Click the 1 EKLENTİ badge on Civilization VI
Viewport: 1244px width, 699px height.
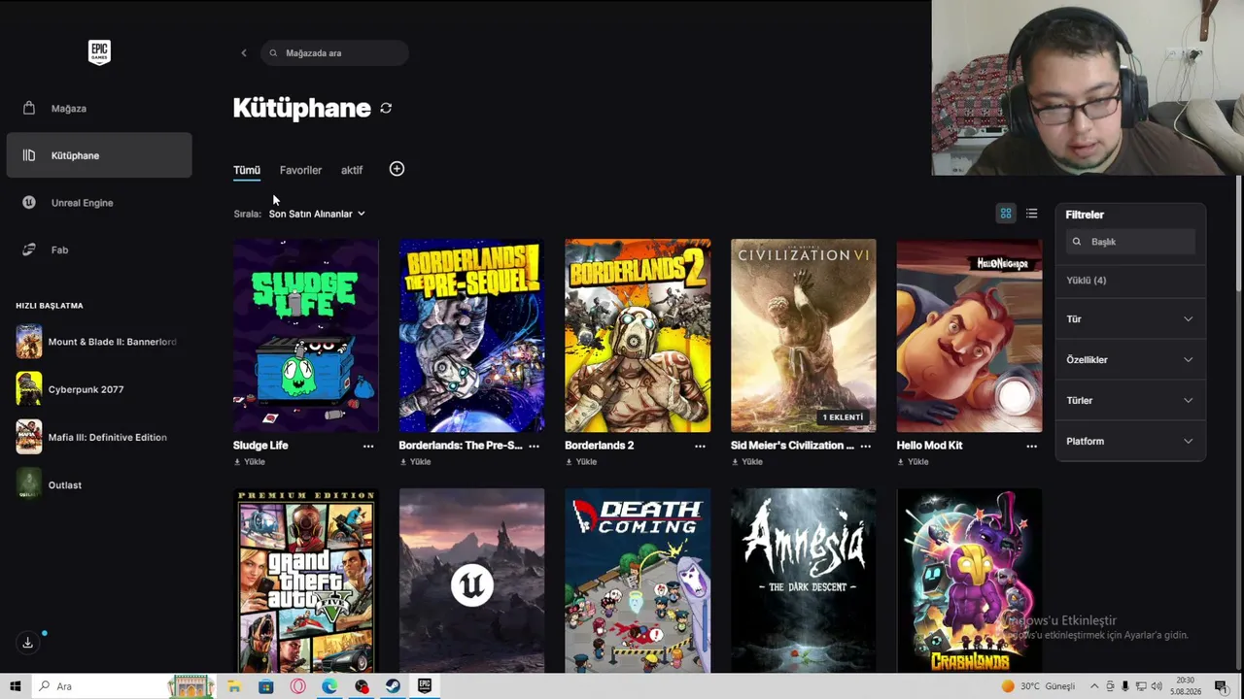click(843, 417)
